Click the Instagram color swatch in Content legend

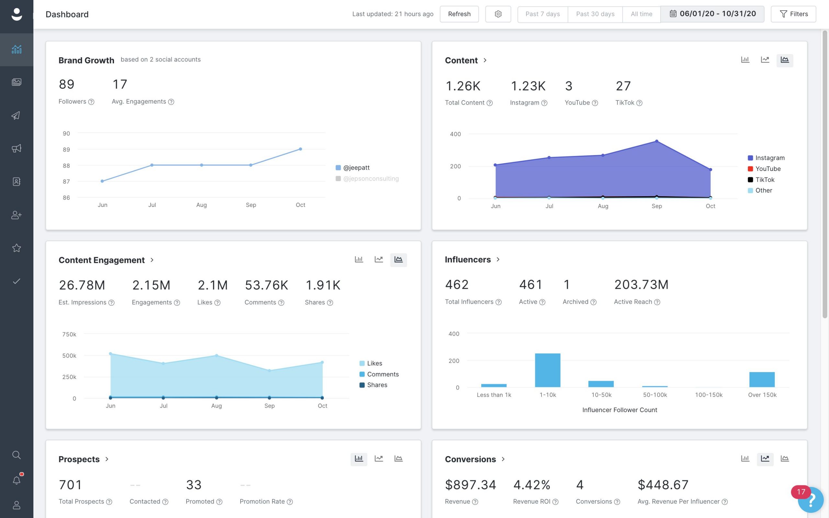point(750,158)
